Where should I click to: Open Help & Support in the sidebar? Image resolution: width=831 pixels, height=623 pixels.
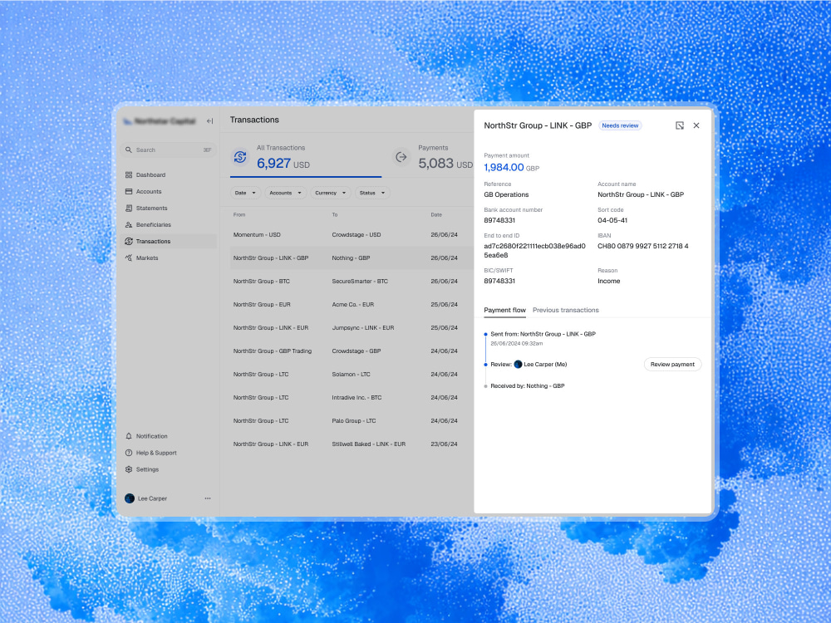[168, 453]
